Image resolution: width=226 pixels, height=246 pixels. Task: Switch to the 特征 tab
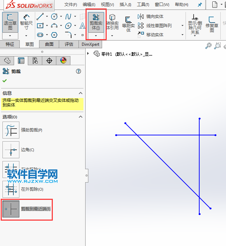(10, 44)
